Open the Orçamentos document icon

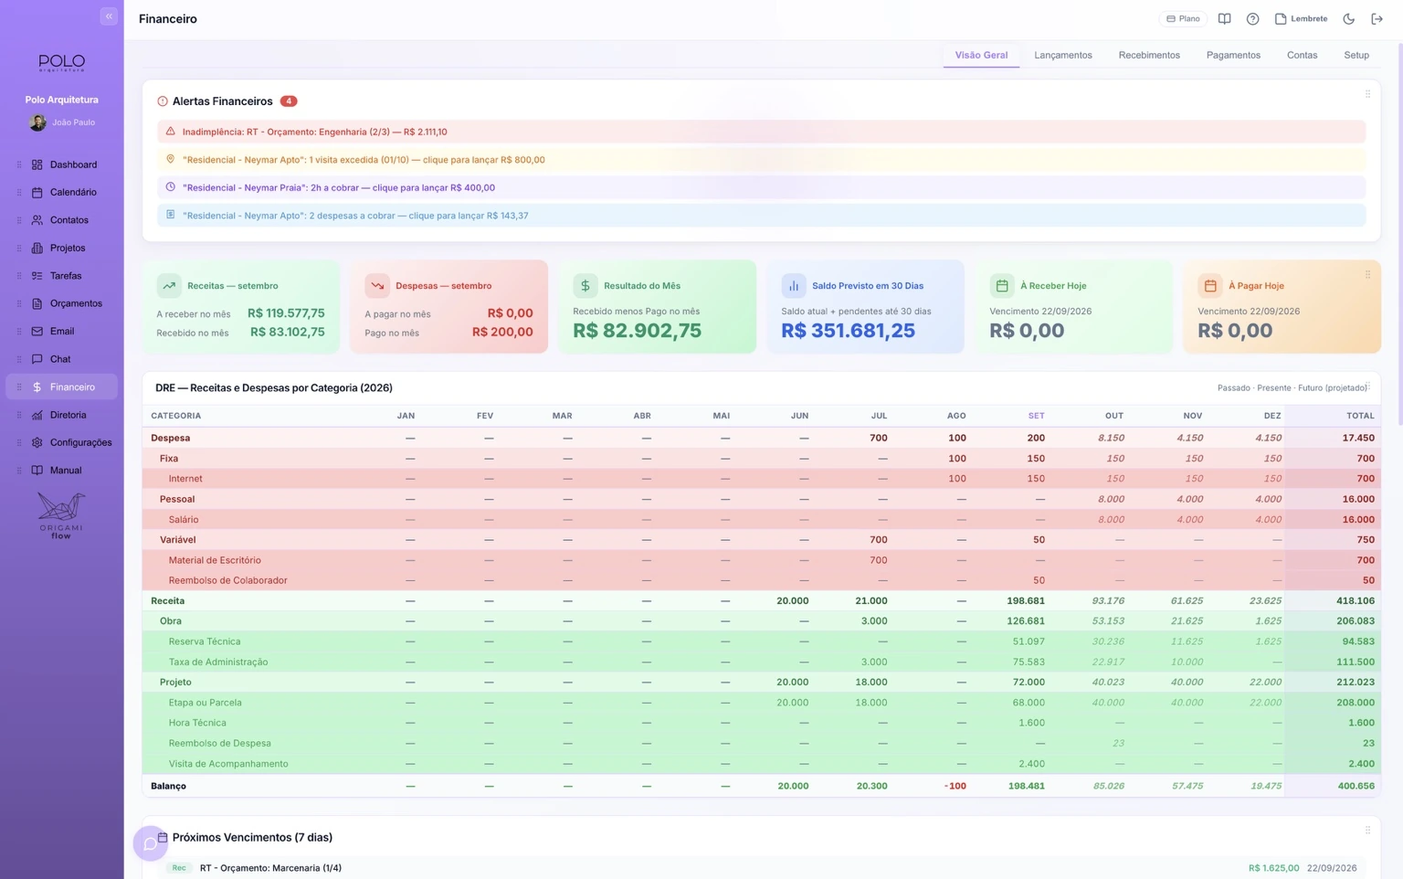(x=37, y=303)
